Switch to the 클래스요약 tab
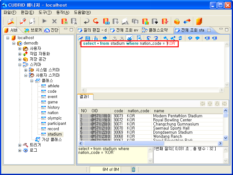The image size is (233, 175). [x=156, y=30]
